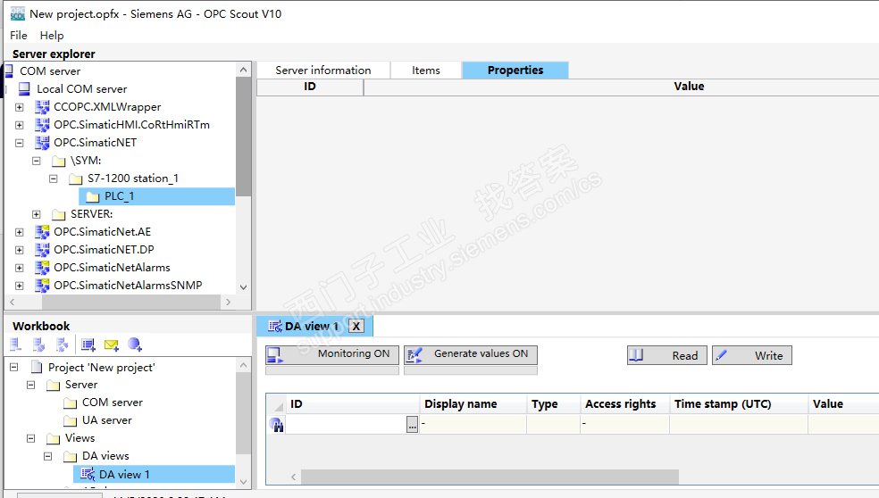
Task: Click the DA views folder icon
Action: point(70,457)
